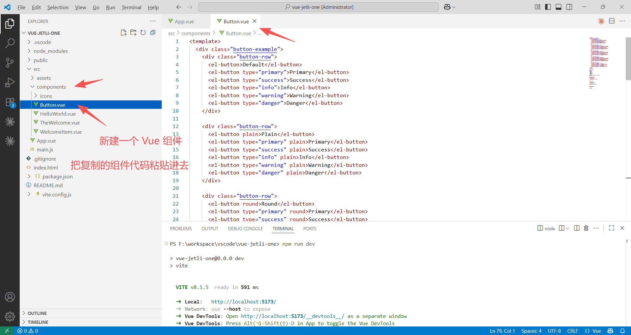Screen dimensions: 631x335
Task: Switch to the OUTPUT panel tab
Action: pyautogui.click(x=210, y=229)
